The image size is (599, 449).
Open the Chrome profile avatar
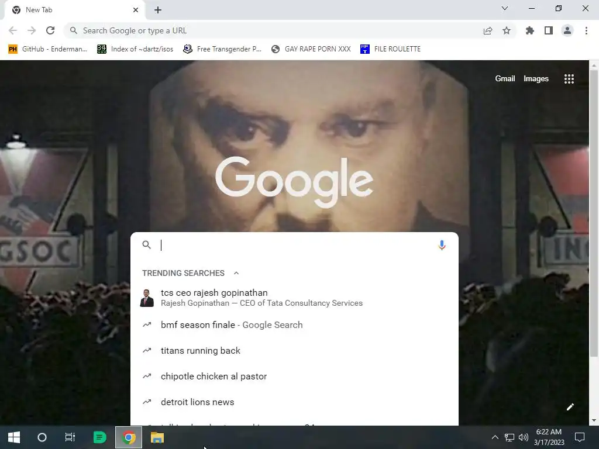click(567, 30)
